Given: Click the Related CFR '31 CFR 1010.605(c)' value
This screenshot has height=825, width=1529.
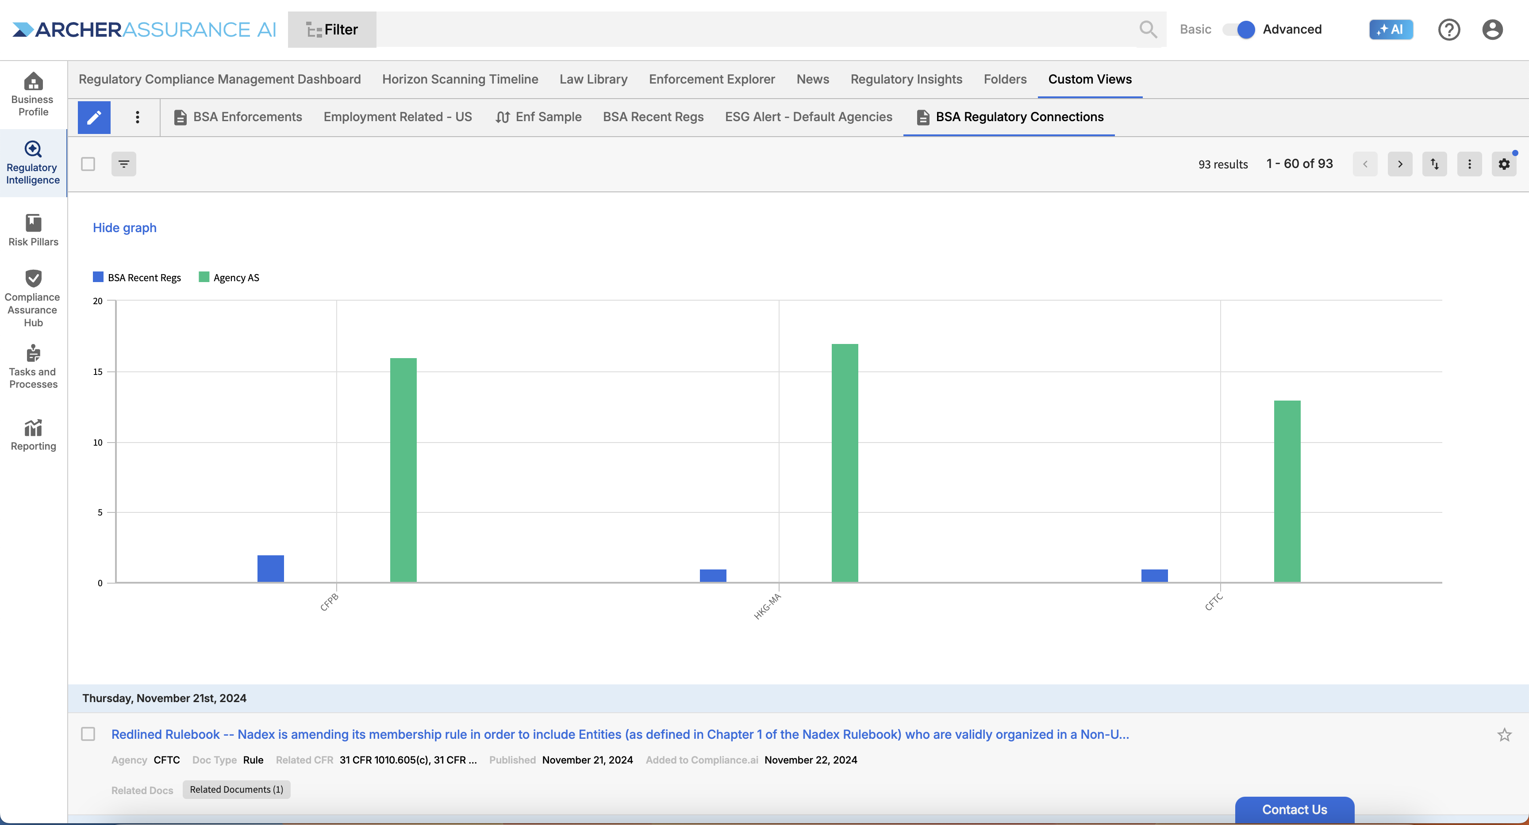Looking at the screenshot, I should click(x=408, y=760).
